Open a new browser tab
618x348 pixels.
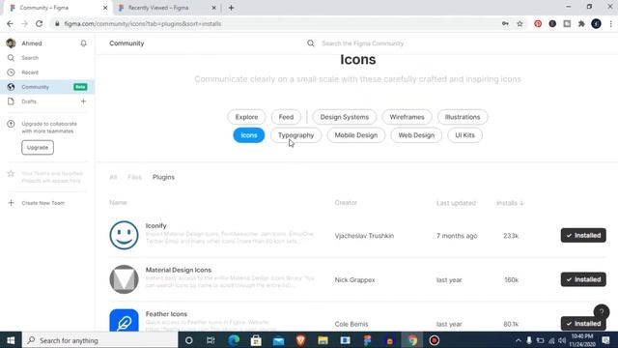point(232,8)
